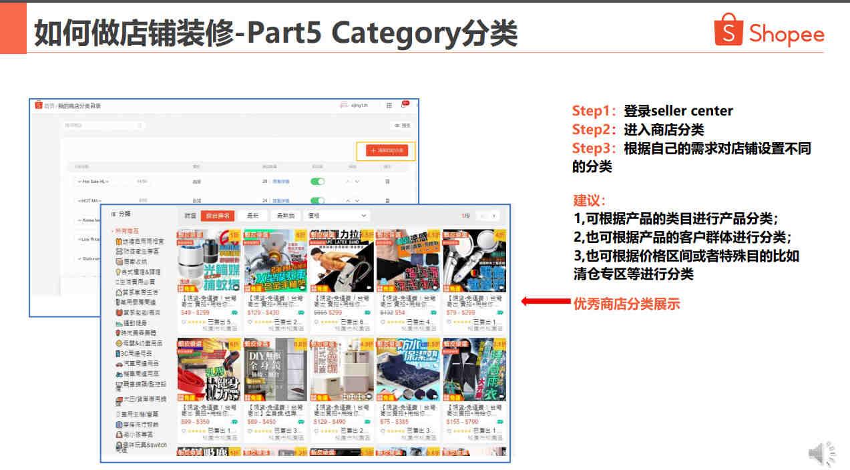Click the orange add category button

click(387, 152)
